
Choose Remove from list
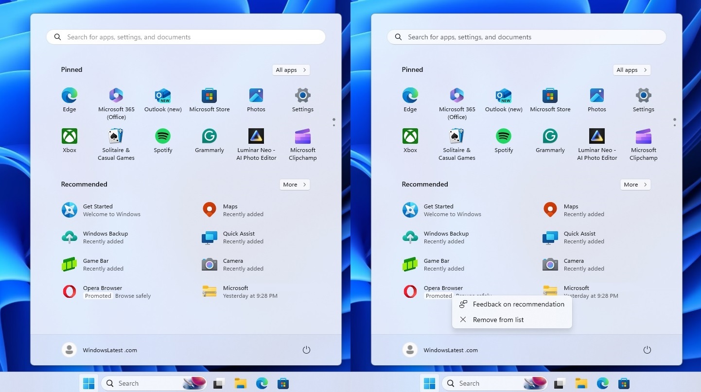(498, 320)
